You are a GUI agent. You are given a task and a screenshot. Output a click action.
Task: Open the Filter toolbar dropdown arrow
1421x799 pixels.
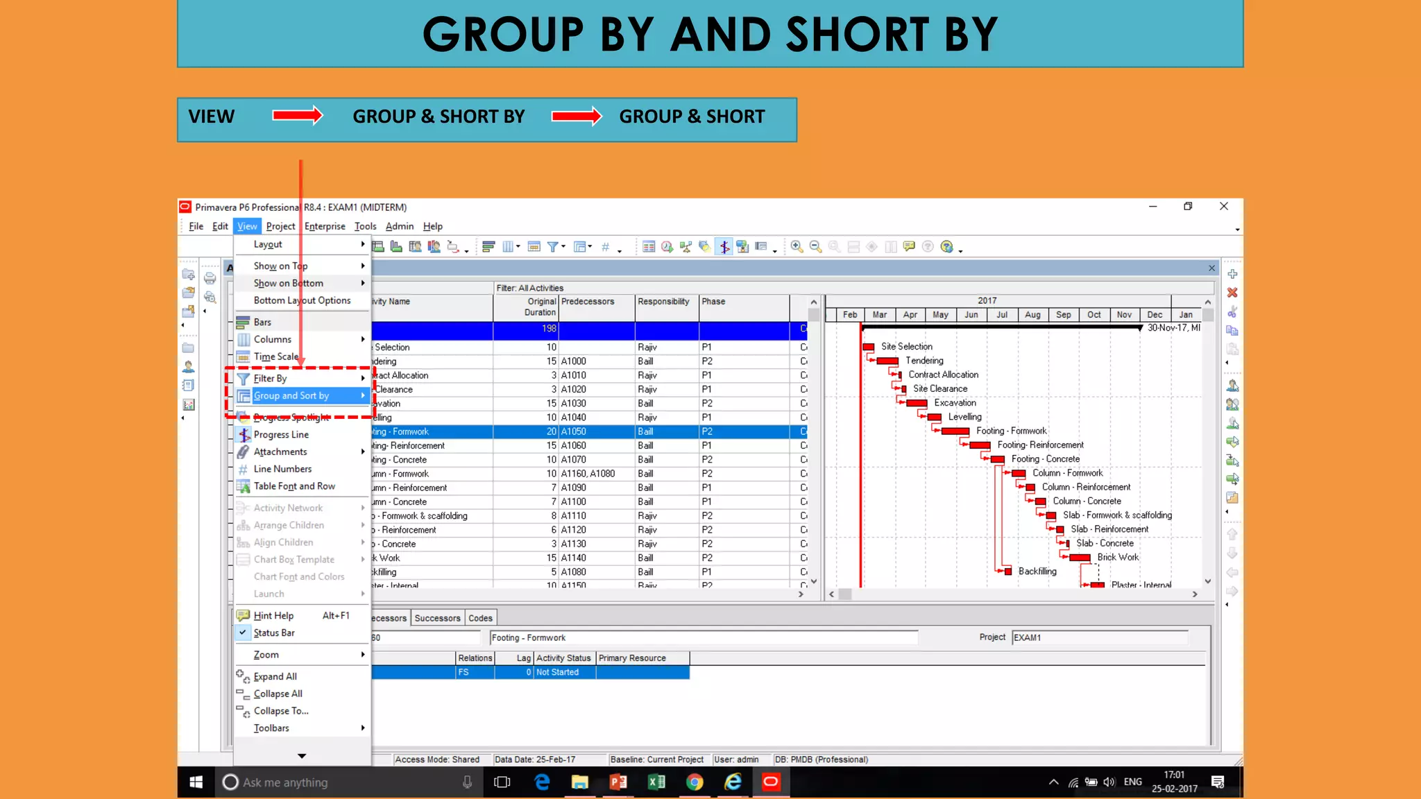coord(563,247)
